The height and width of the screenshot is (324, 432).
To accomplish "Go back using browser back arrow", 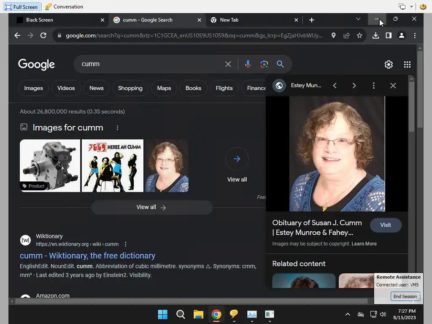I will pyautogui.click(x=17, y=35).
